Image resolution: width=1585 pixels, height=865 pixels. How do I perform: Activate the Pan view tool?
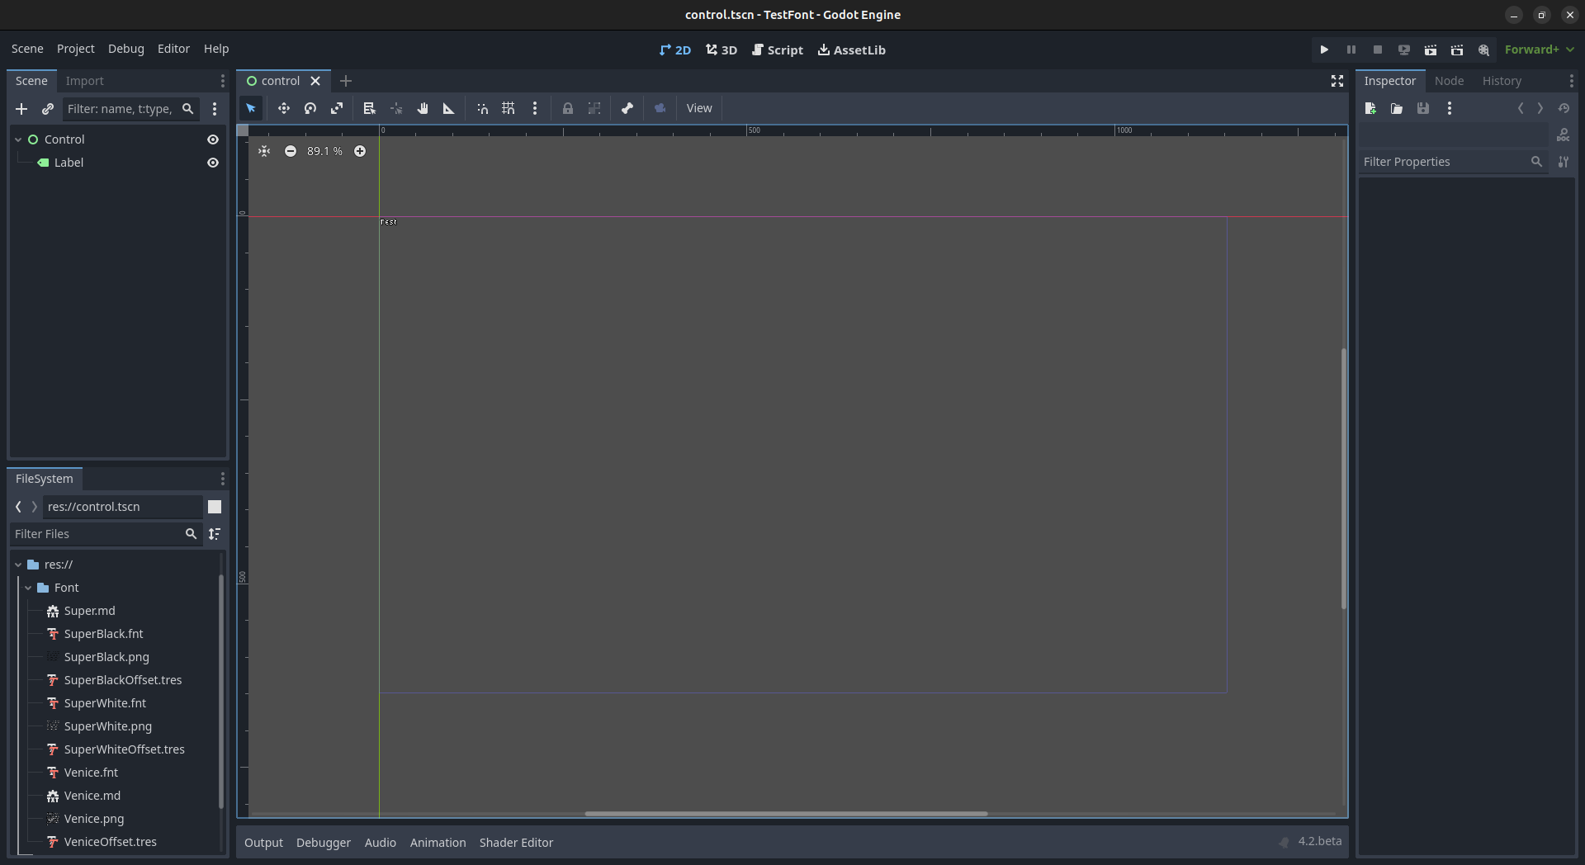[423, 108]
